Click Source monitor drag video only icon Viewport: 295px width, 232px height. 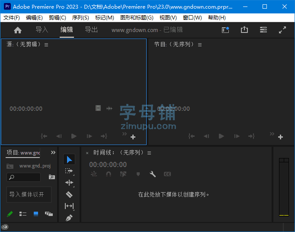(98, 108)
